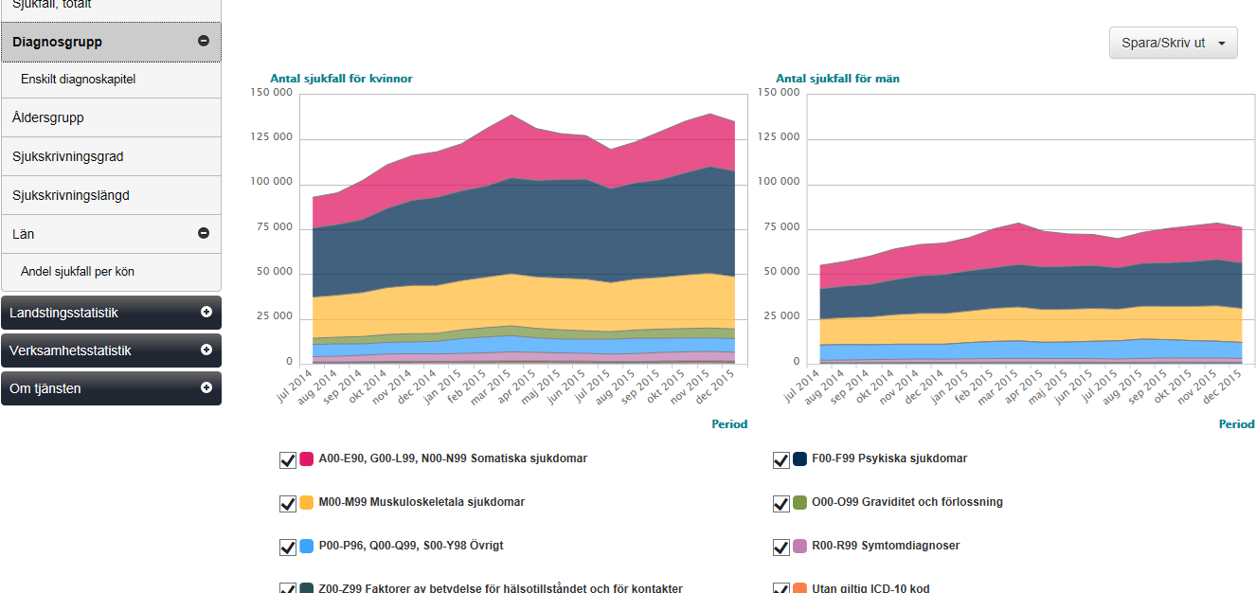Click the R00-R99 Symtomdiagnoser label text
This screenshot has width=1256, height=593.
(888, 546)
